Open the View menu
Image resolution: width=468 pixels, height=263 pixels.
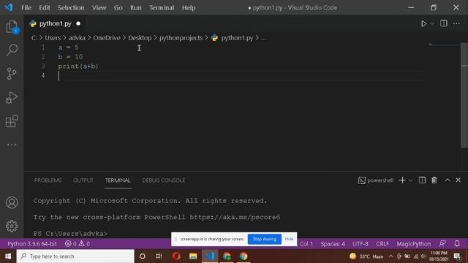[x=99, y=8]
